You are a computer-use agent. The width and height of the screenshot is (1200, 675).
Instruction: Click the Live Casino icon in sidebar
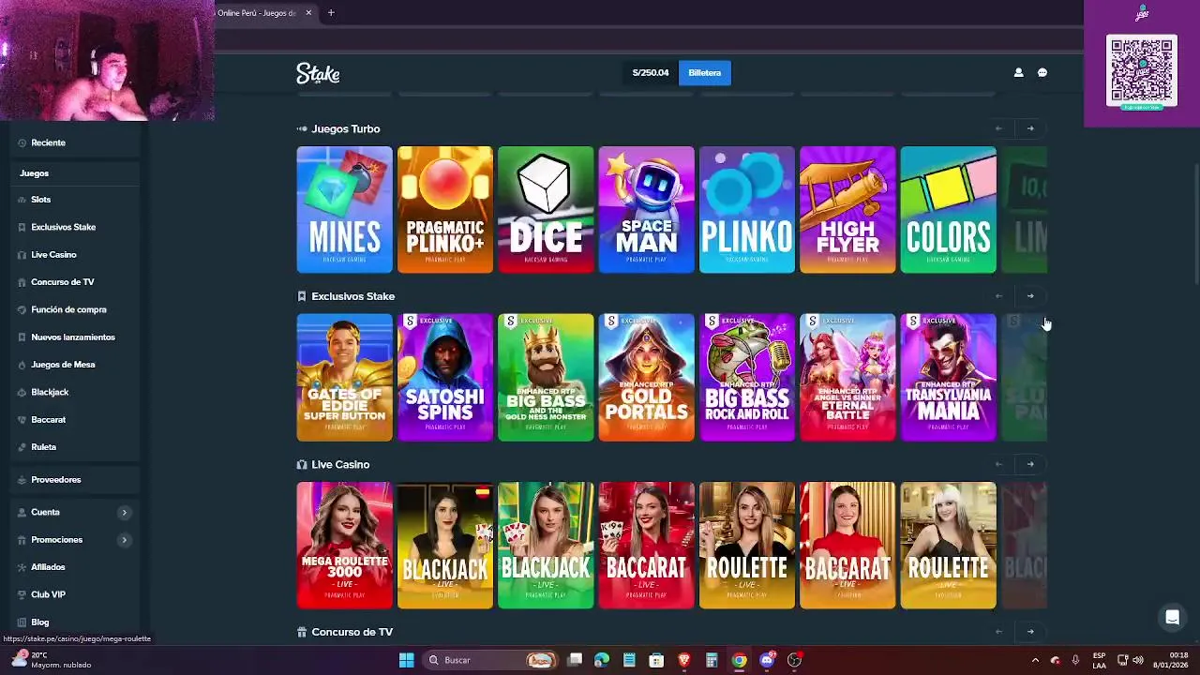(22, 255)
